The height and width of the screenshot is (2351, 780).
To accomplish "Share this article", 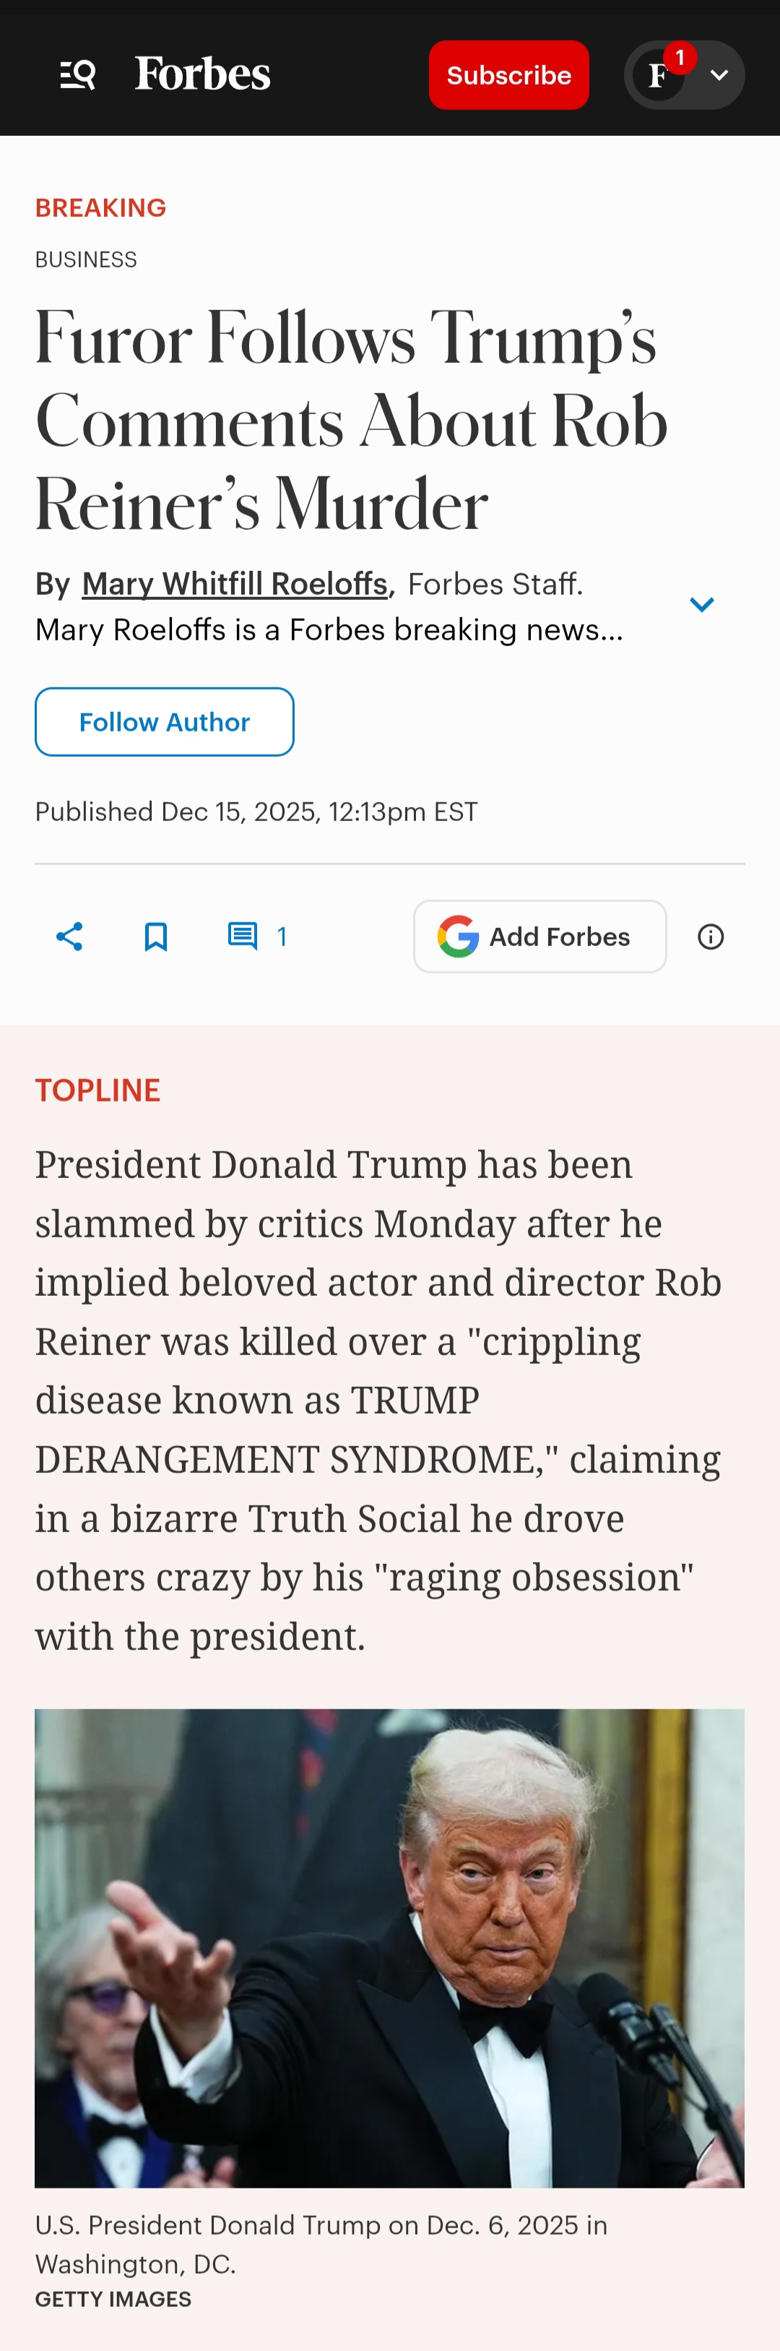I will tap(69, 937).
